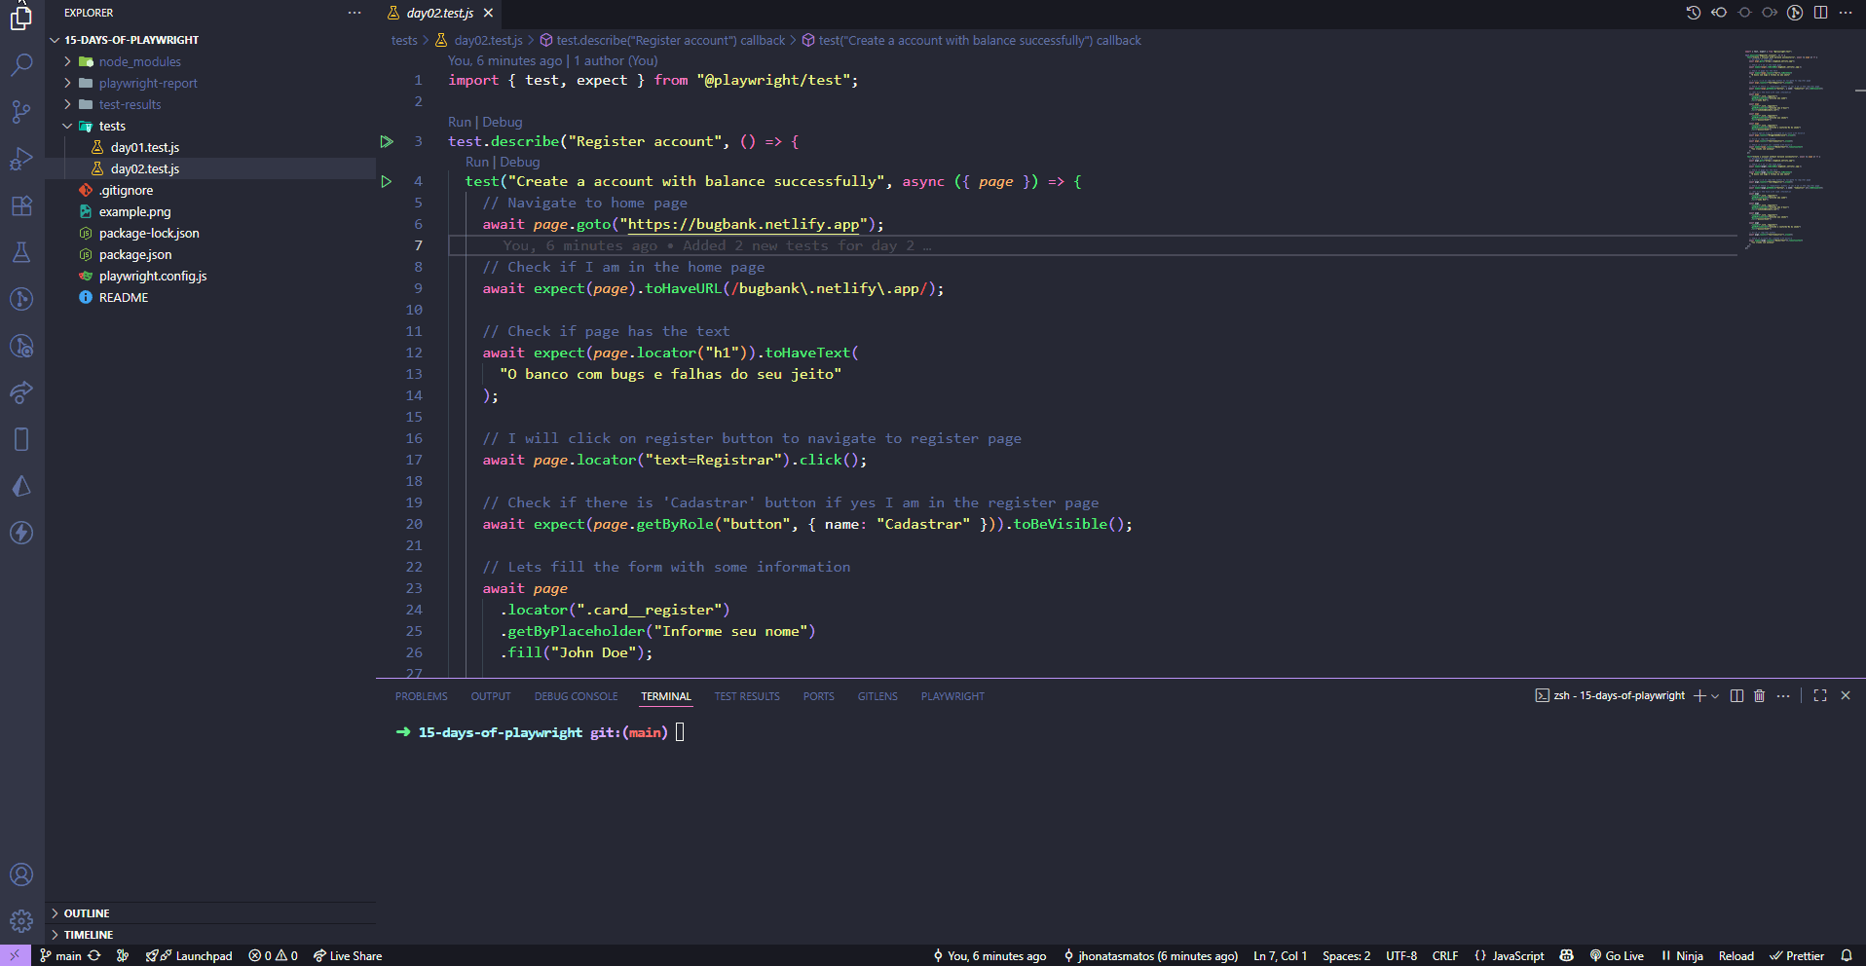The width and height of the screenshot is (1866, 966).
Task: Expand the node_modules folder
Action: 139,62
